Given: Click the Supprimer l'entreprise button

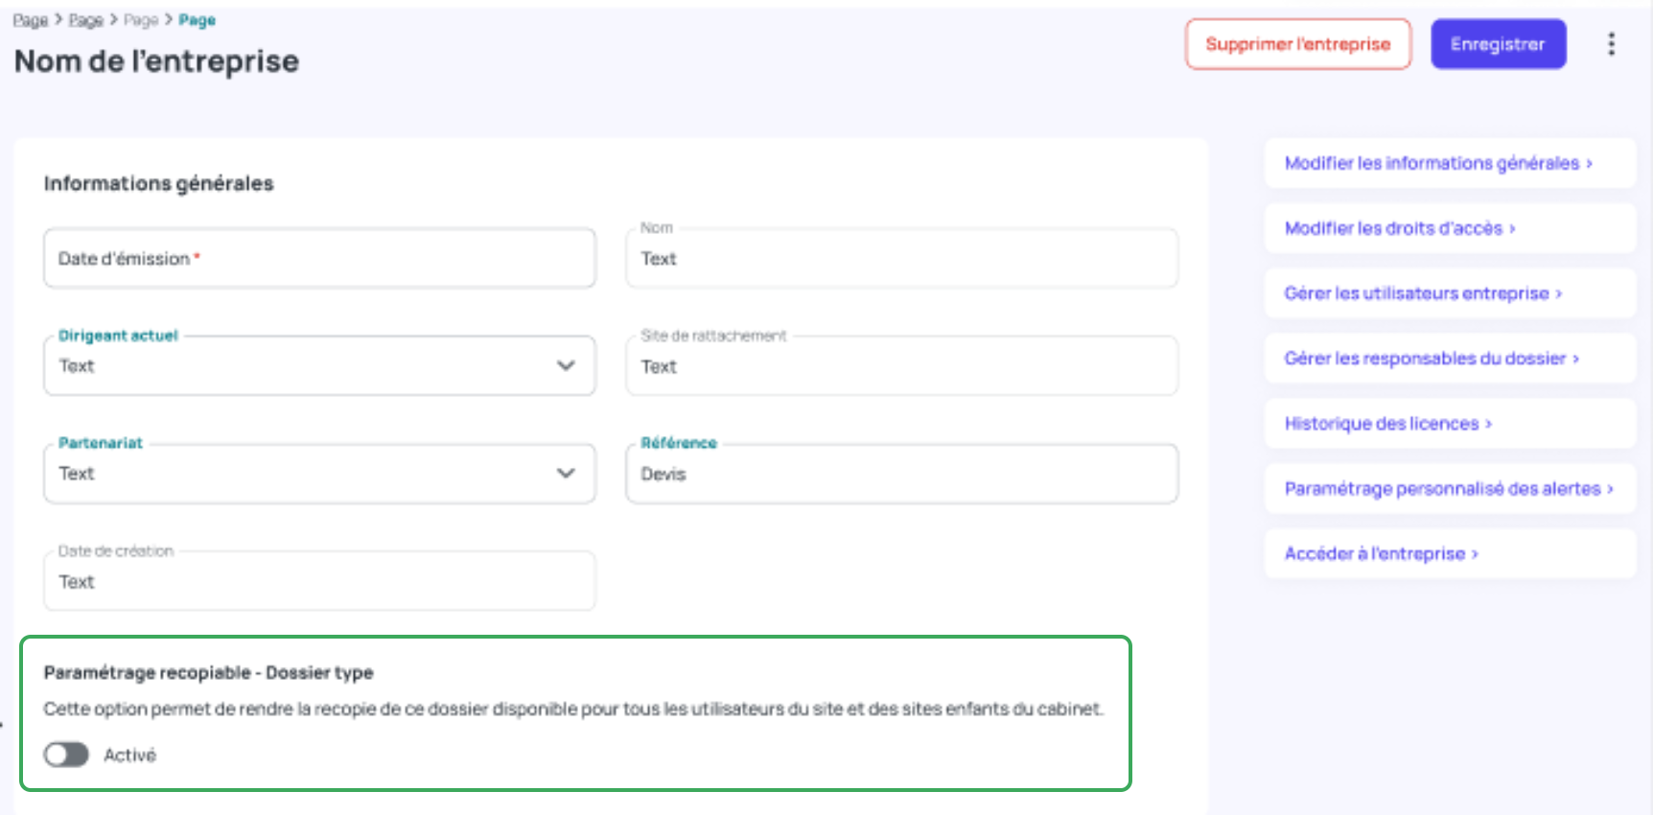Looking at the screenshot, I should 1297,44.
